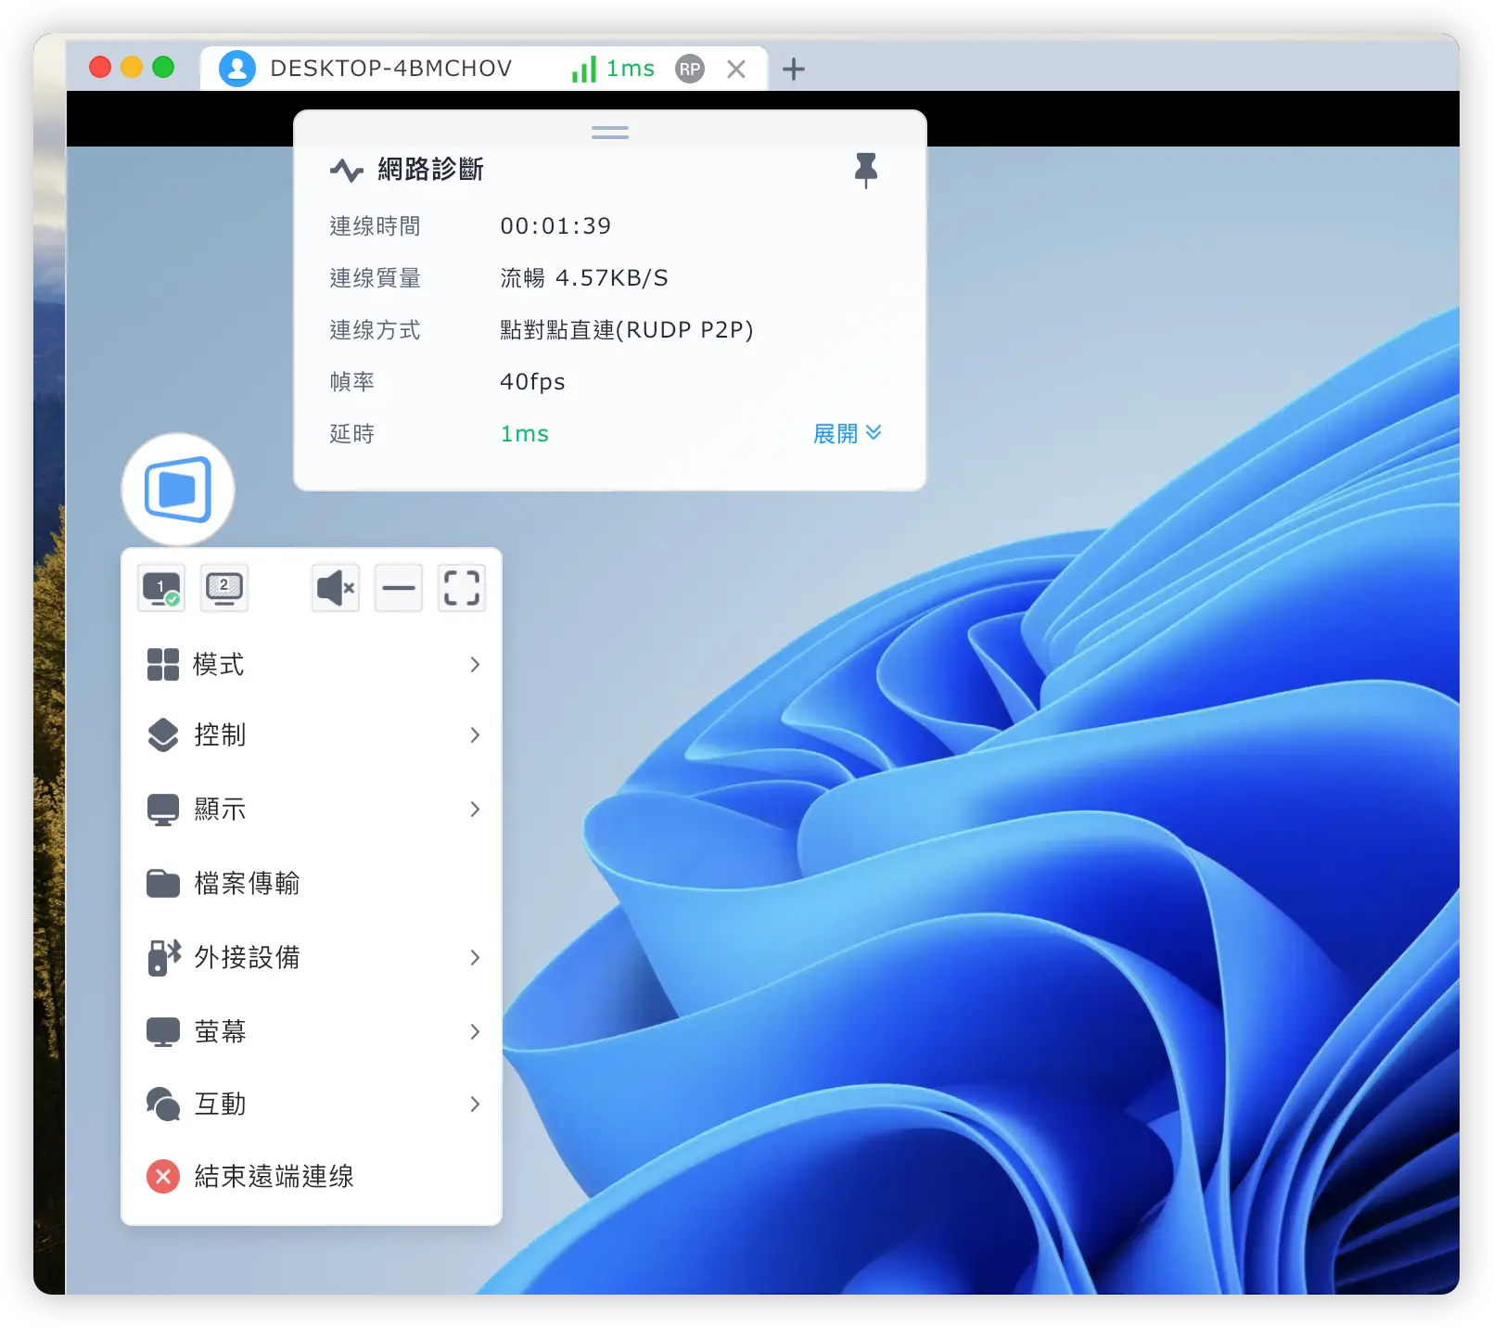Click the green window zoom button
1493x1328 pixels.
pyautogui.click(x=163, y=67)
